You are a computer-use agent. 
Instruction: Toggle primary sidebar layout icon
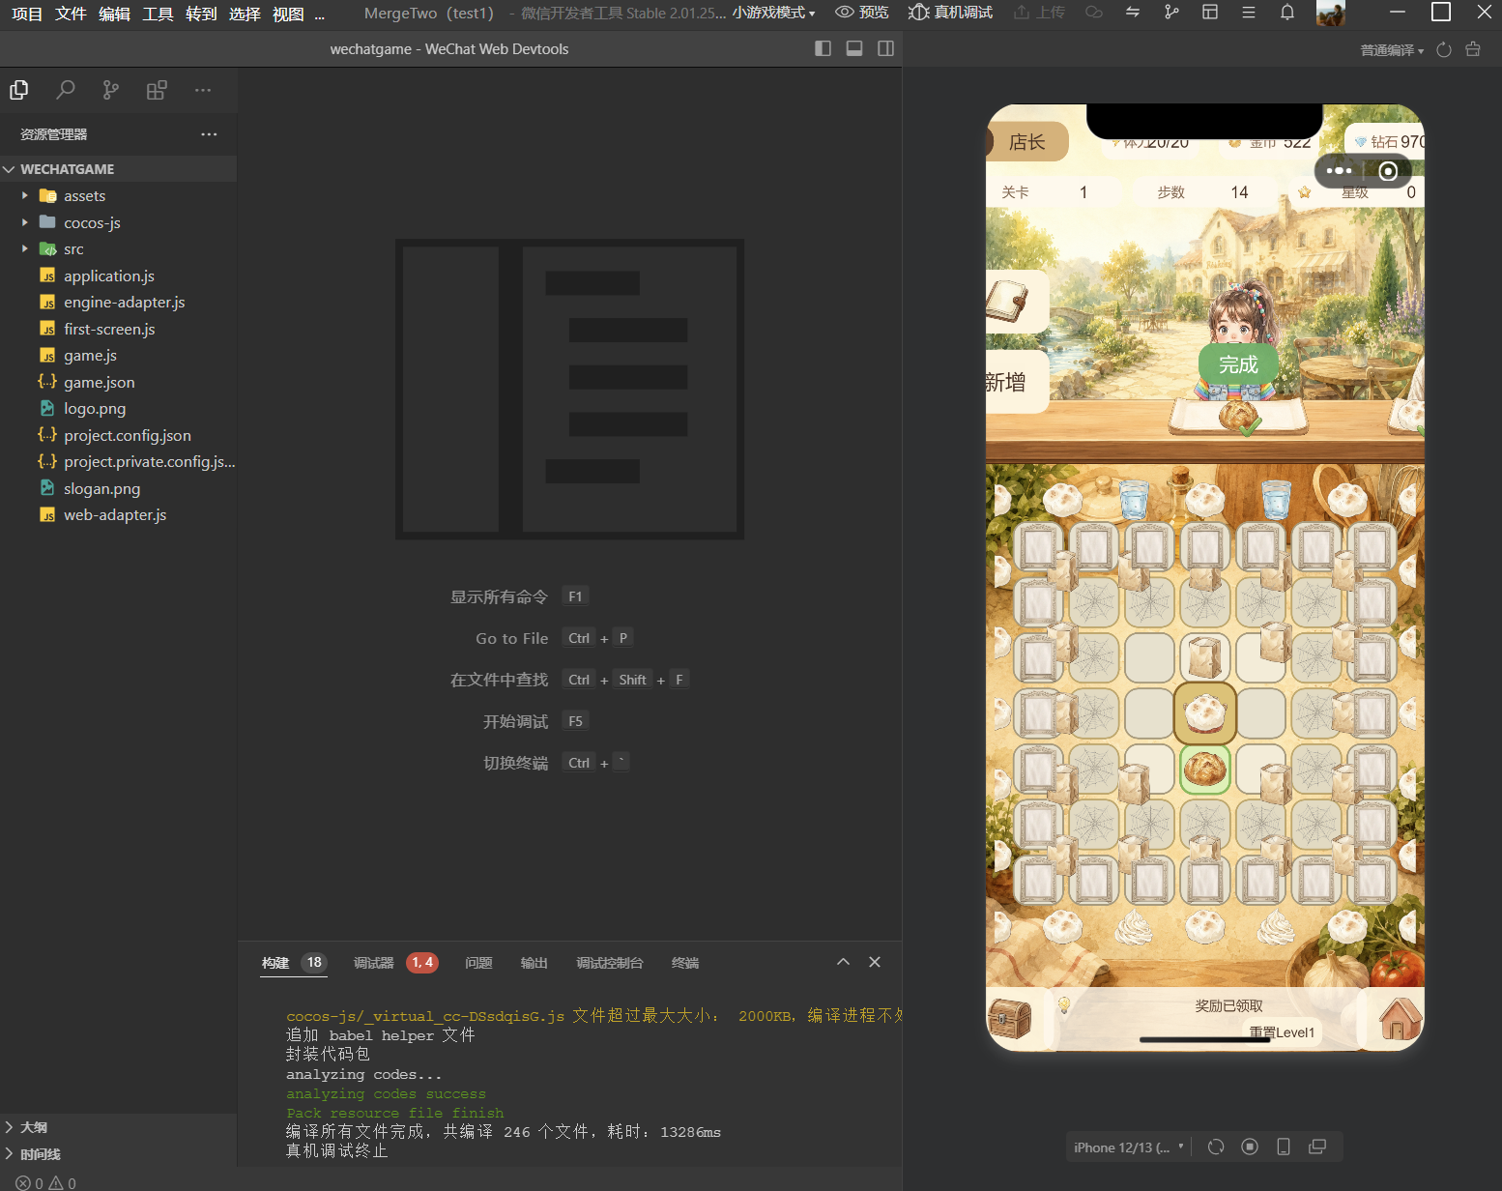coord(823,48)
